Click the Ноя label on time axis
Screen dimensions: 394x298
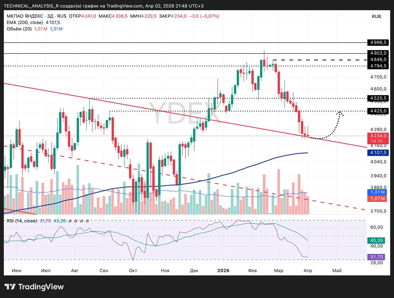165,270
